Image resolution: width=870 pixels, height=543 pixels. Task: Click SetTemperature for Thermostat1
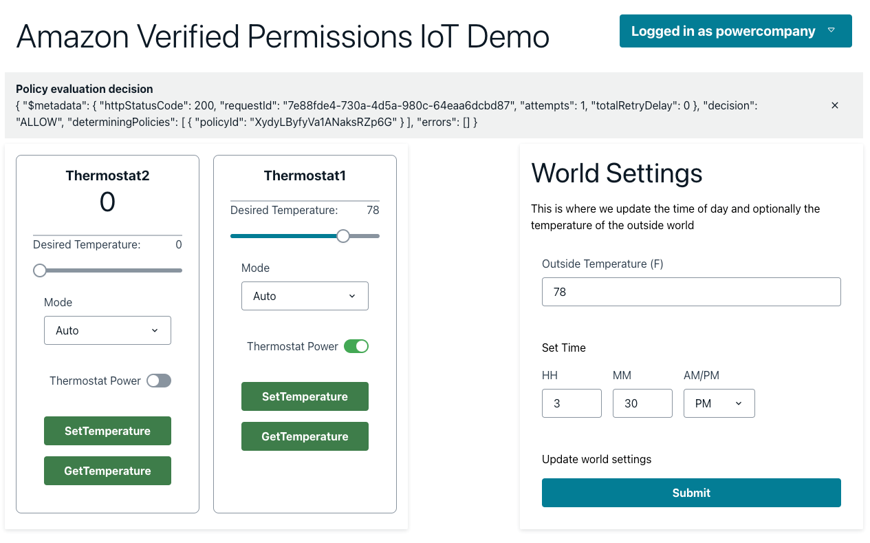click(x=305, y=396)
